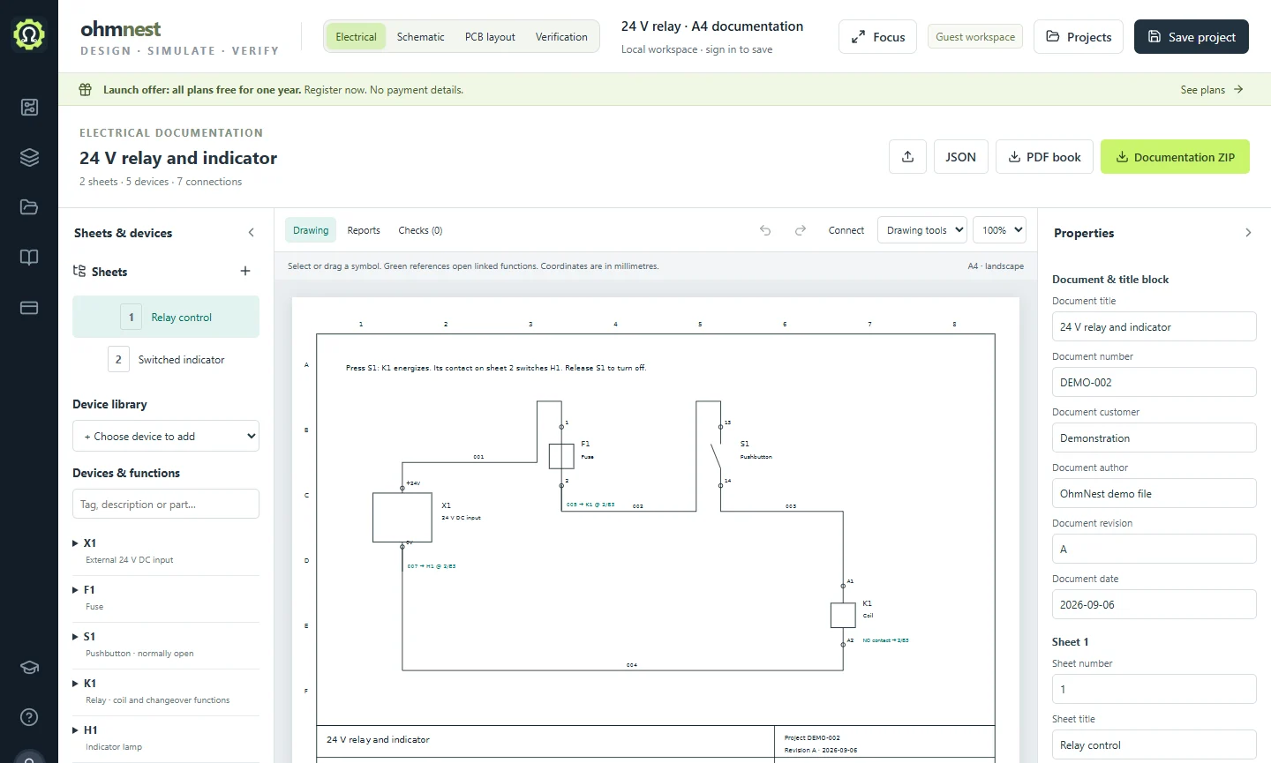Open the Projects button
This screenshot has width=1271, height=763.
1079,37
